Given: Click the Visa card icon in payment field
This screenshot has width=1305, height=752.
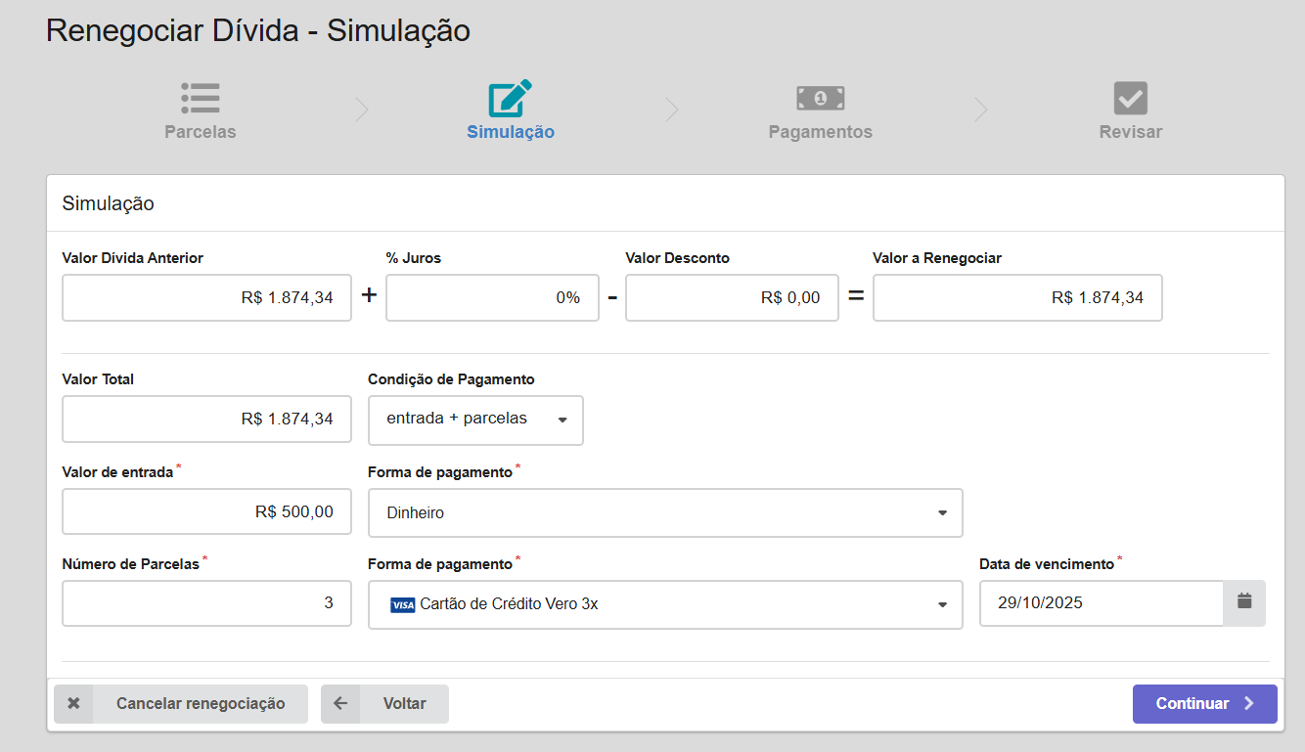Looking at the screenshot, I should tap(402, 605).
